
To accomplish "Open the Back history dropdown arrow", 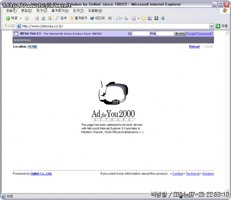I will (21, 18).
